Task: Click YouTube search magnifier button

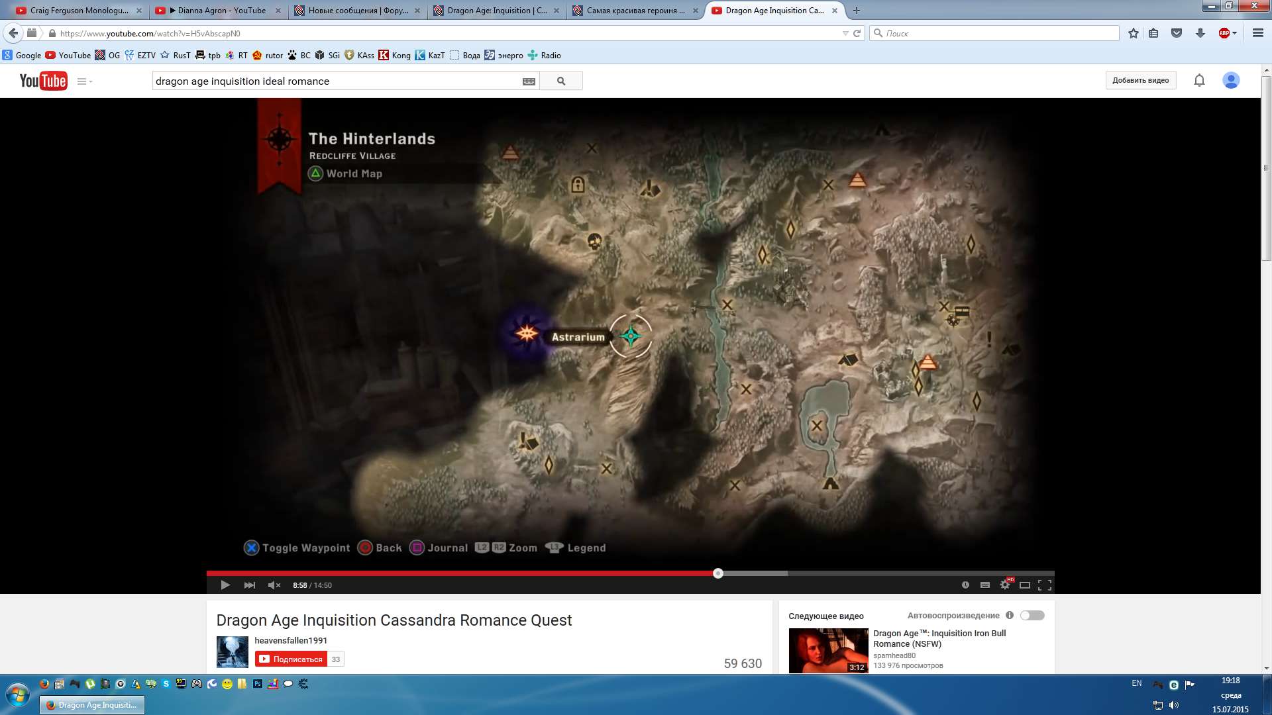Action: [561, 81]
